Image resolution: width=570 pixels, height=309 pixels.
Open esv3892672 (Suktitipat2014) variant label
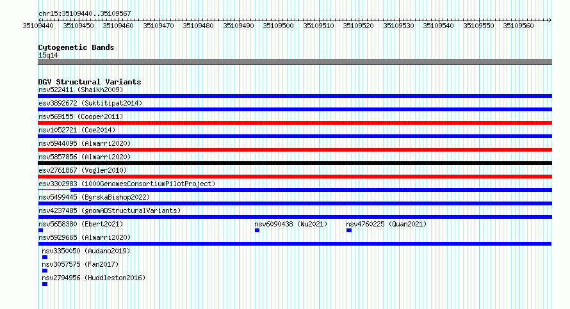(90, 103)
